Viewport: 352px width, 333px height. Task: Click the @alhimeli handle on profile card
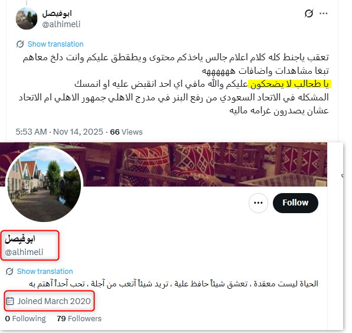tap(24, 252)
